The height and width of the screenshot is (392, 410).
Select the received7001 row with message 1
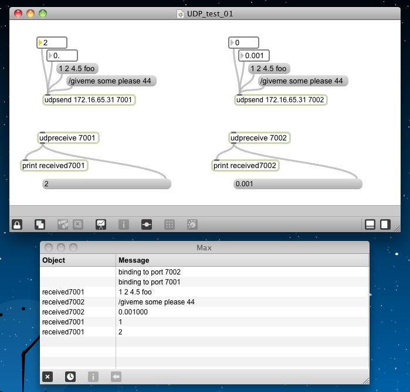click(205, 322)
